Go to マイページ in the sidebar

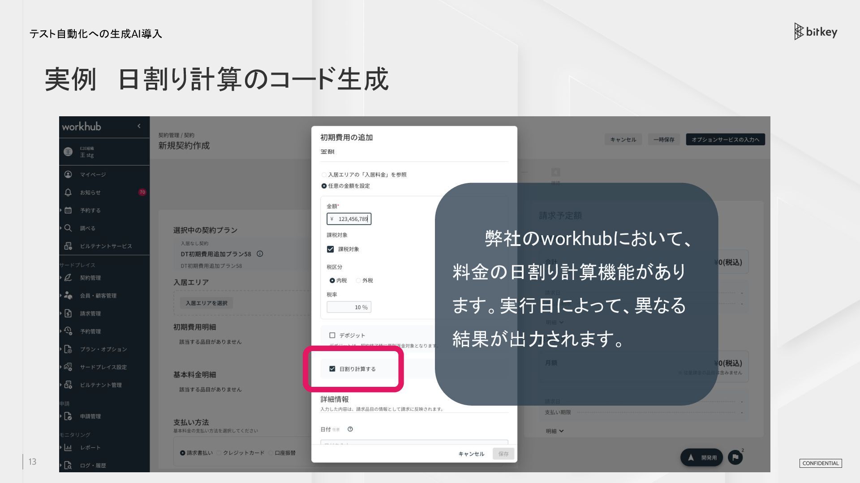(93, 175)
